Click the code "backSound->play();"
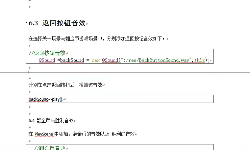This screenshot has height=150, width=250. click(46, 99)
